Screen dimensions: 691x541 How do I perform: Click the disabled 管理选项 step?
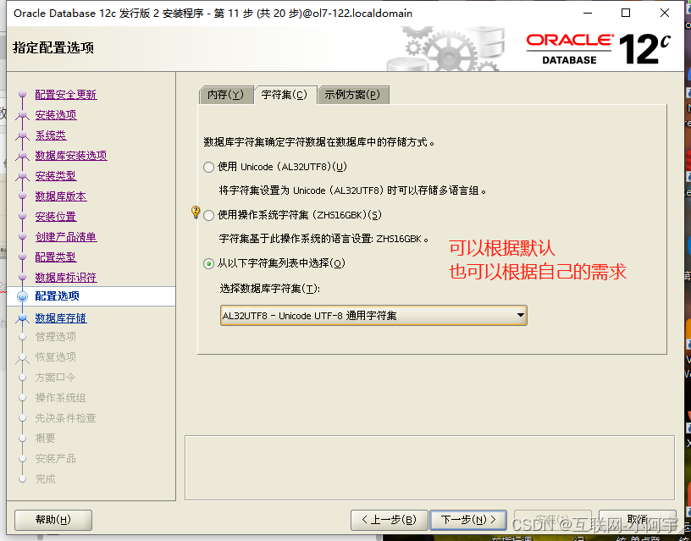(x=56, y=337)
